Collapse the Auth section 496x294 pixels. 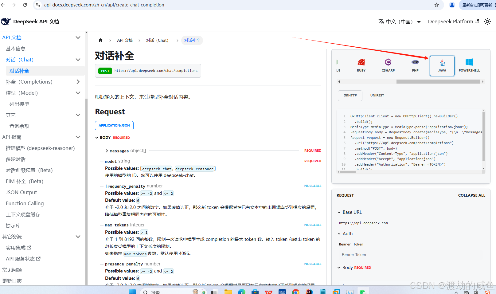345,234
